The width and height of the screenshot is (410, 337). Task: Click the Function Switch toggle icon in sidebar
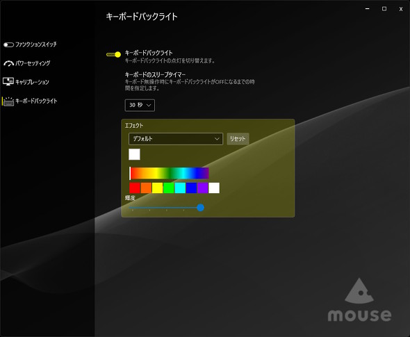coord(8,44)
